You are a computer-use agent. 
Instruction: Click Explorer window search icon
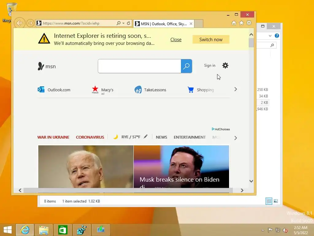272,45
